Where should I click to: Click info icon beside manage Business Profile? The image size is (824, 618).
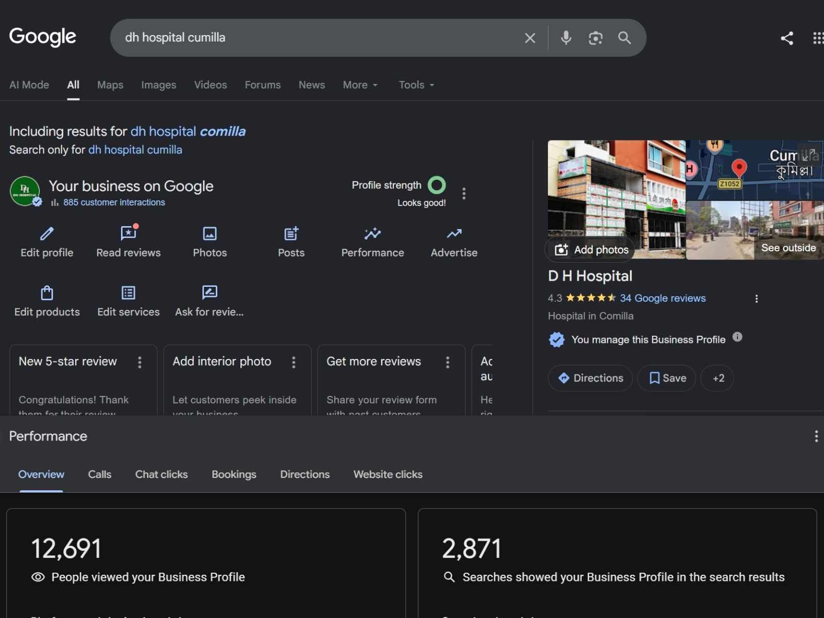[x=737, y=337]
